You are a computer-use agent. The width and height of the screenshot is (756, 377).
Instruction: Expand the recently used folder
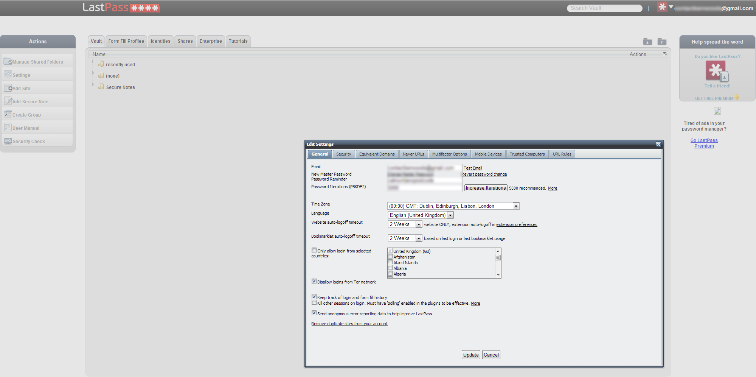pyautogui.click(x=93, y=62)
